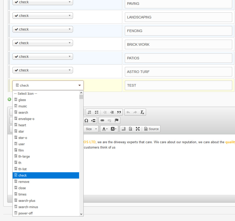Click the orange 'OS LTD' text
Screen dimensions: 235x221
90,142
